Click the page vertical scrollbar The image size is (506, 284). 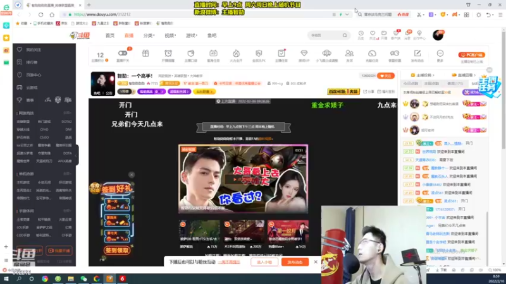pos(503,90)
